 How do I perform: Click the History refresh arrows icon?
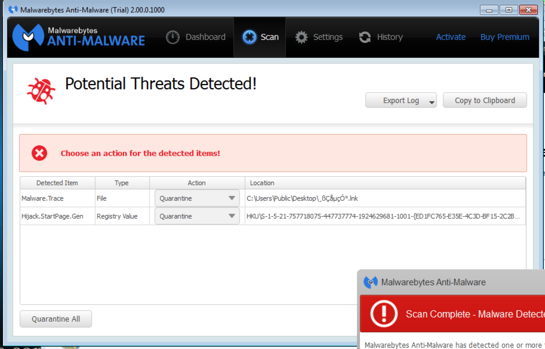point(365,37)
